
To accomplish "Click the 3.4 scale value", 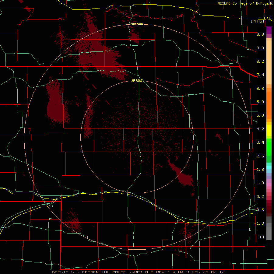I will 260,142.
